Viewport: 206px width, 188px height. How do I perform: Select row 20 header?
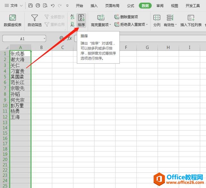(x=5, y=159)
